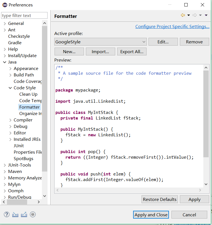Open help for Preferences dialog
212x225 pixels.
point(6,214)
